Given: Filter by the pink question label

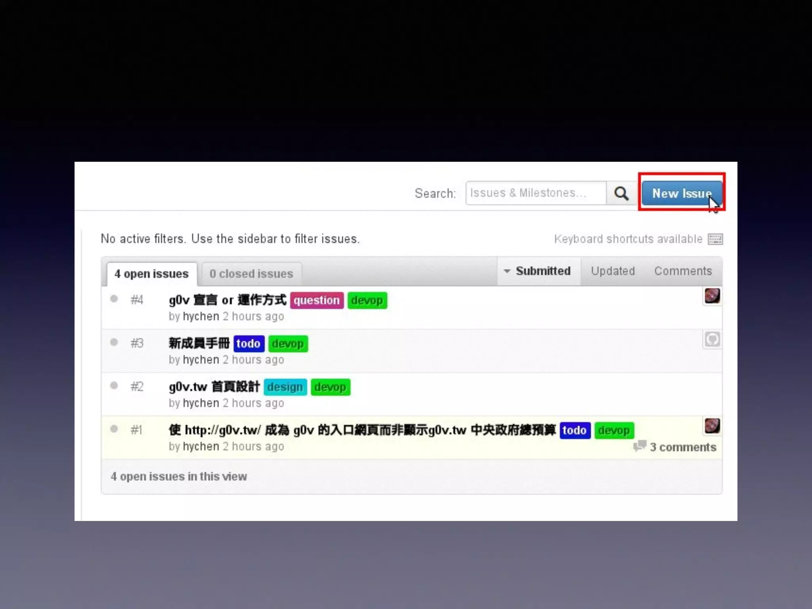Looking at the screenshot, I should 316,300.
